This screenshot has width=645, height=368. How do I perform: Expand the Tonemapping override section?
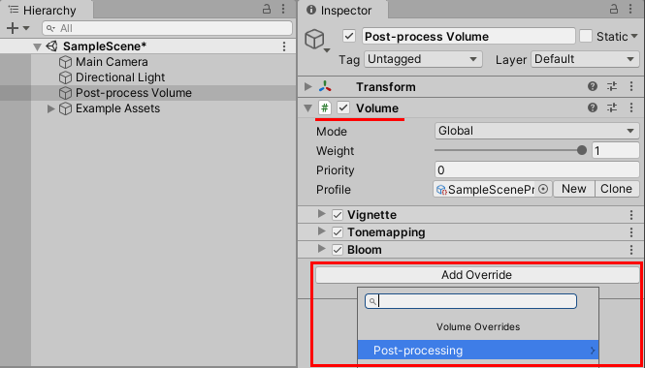click(x=322, y=232)
